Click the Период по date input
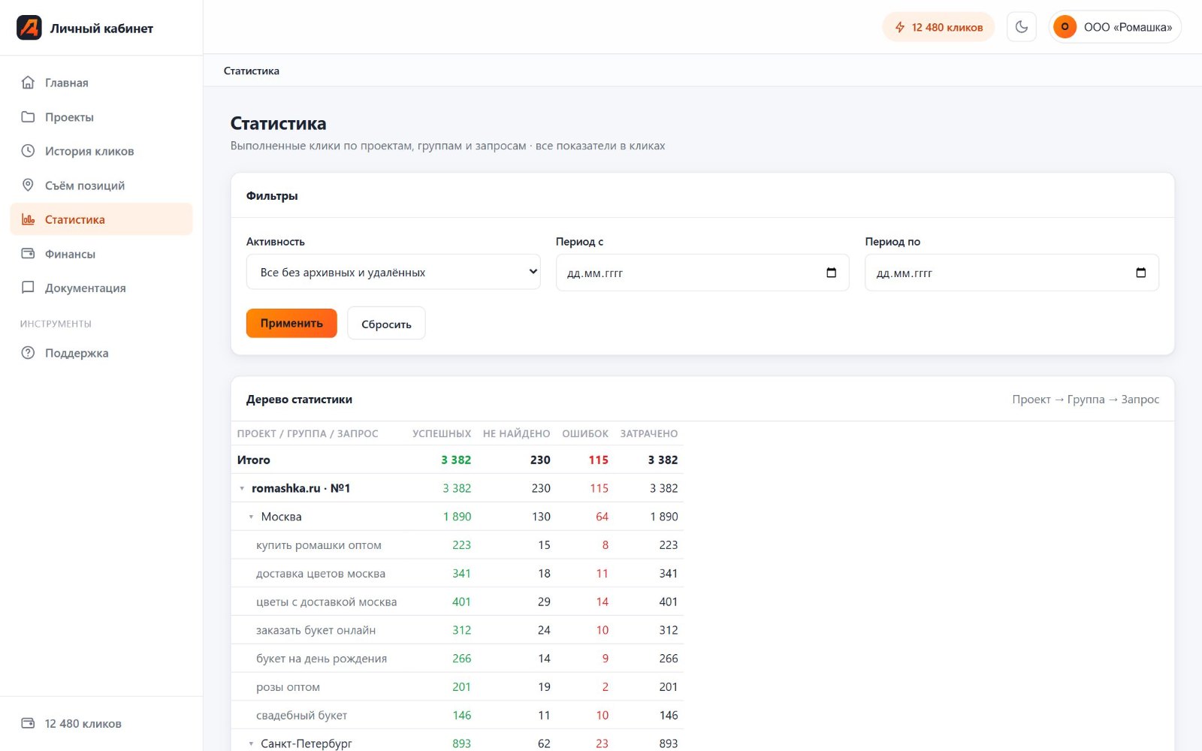 point(1012,273)
